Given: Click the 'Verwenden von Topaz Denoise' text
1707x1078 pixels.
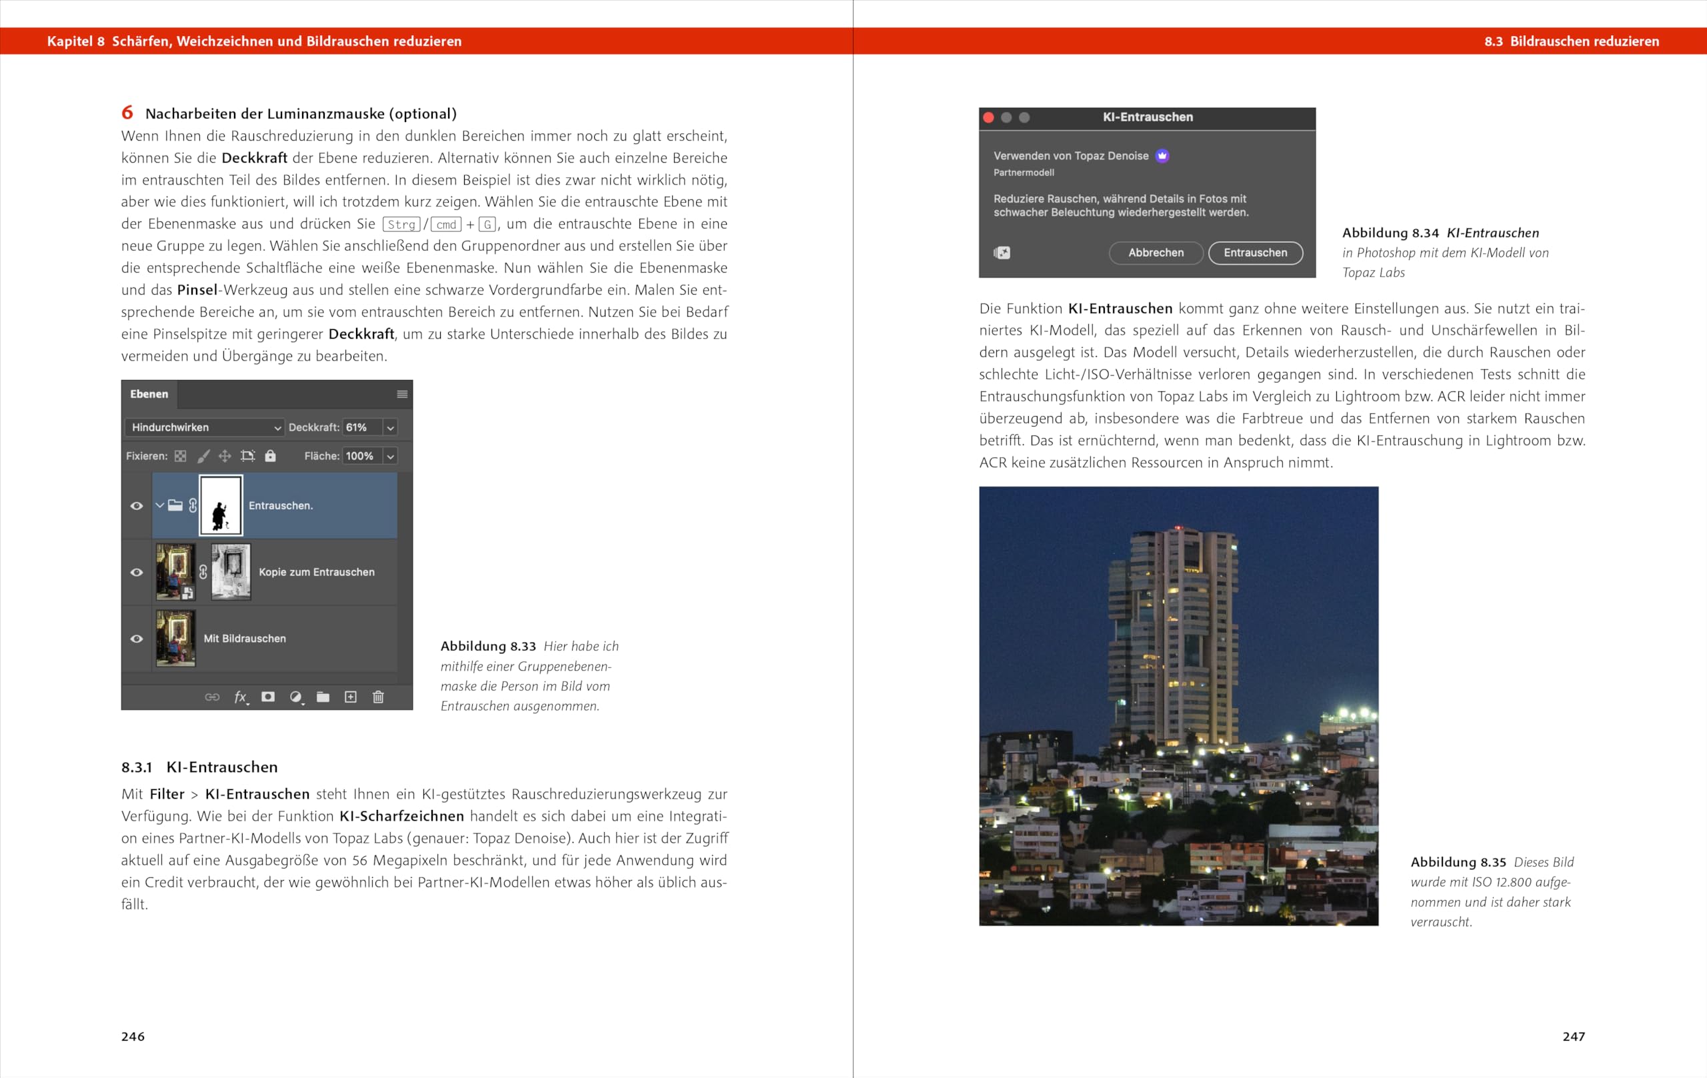Looking at the screenshot, I should point(1070,156).
